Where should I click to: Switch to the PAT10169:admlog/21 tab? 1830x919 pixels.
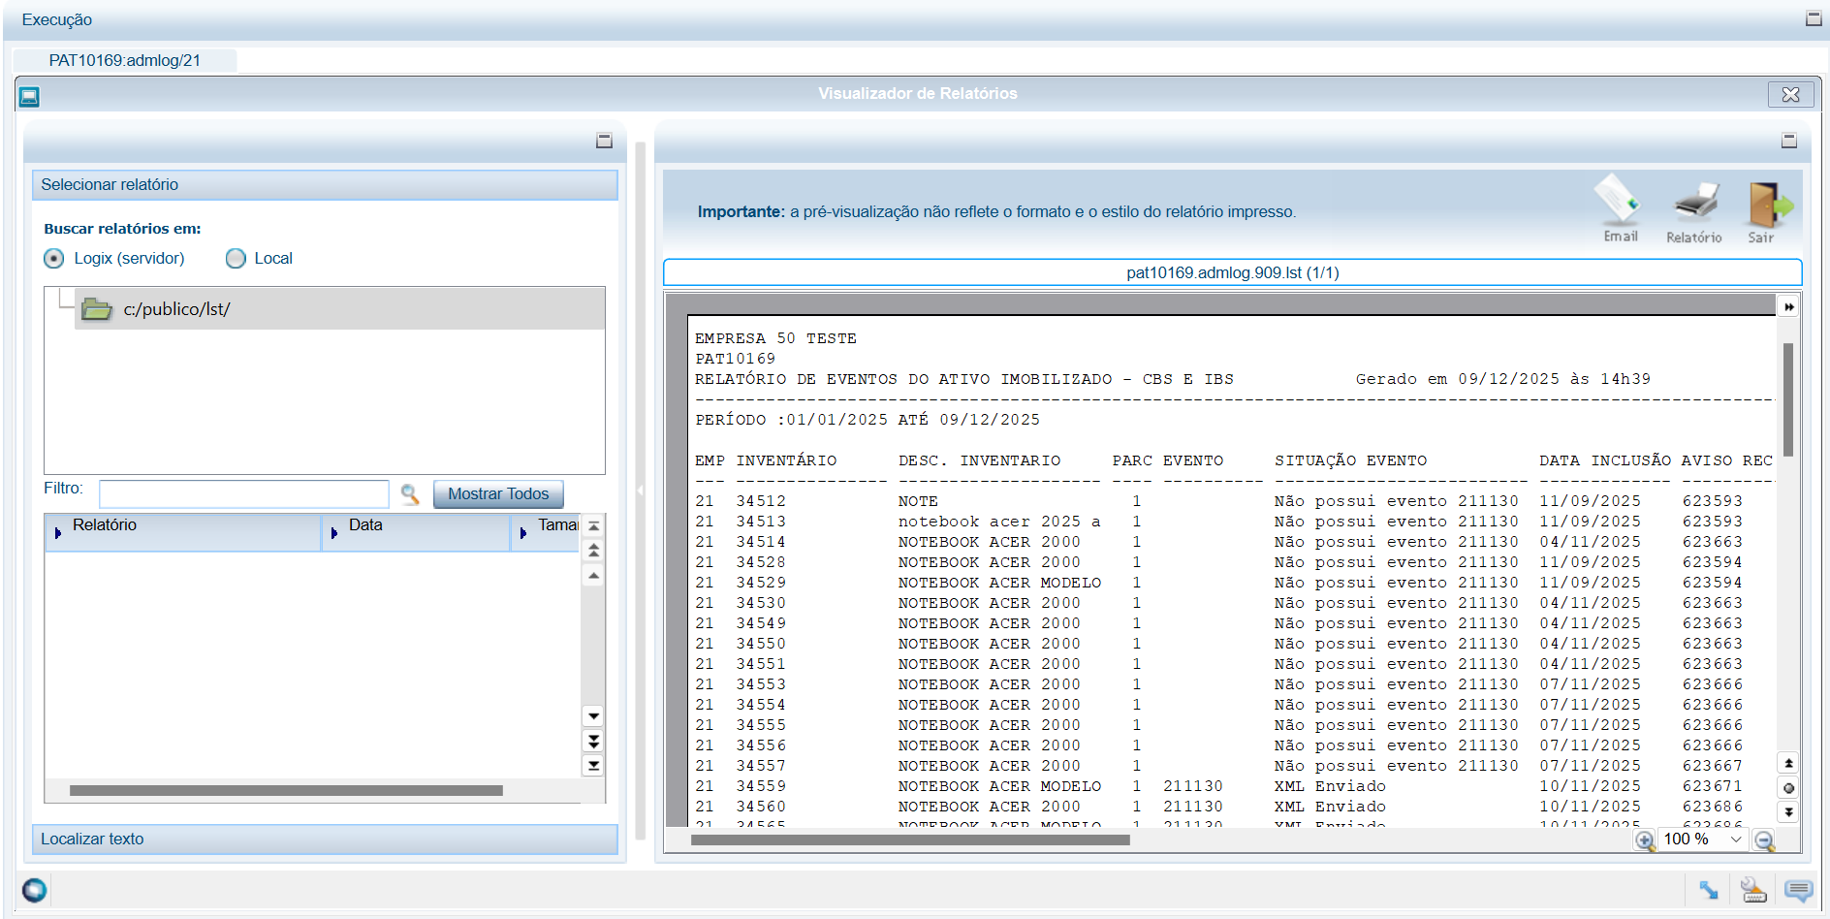click(x=125, y=60)
